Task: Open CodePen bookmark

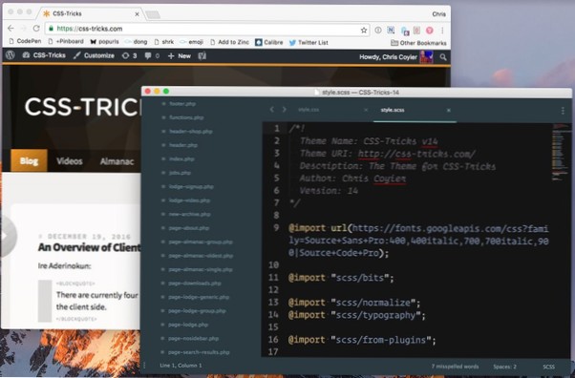Action: pyautogui.click(x=25, y=41)
